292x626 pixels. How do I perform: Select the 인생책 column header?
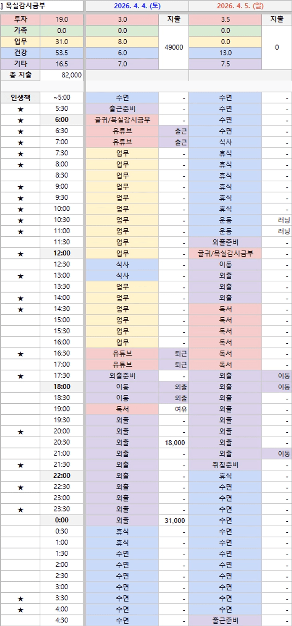click(x=20, y=98)
